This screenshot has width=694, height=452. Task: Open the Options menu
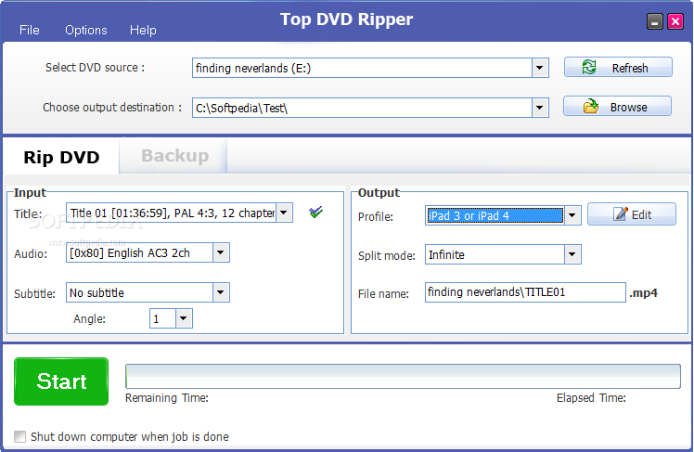(x=86, y=30)
